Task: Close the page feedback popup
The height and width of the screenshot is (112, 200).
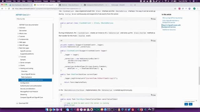Action: 196,101
